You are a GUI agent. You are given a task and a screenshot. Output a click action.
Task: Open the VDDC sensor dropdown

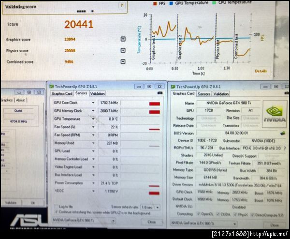[x=93, y=191]
